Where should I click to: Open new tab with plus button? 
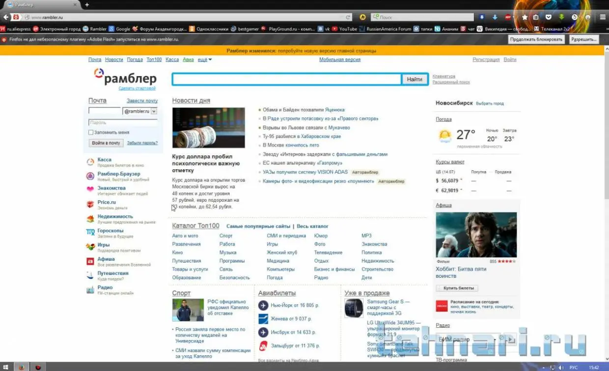coord(87,5)
